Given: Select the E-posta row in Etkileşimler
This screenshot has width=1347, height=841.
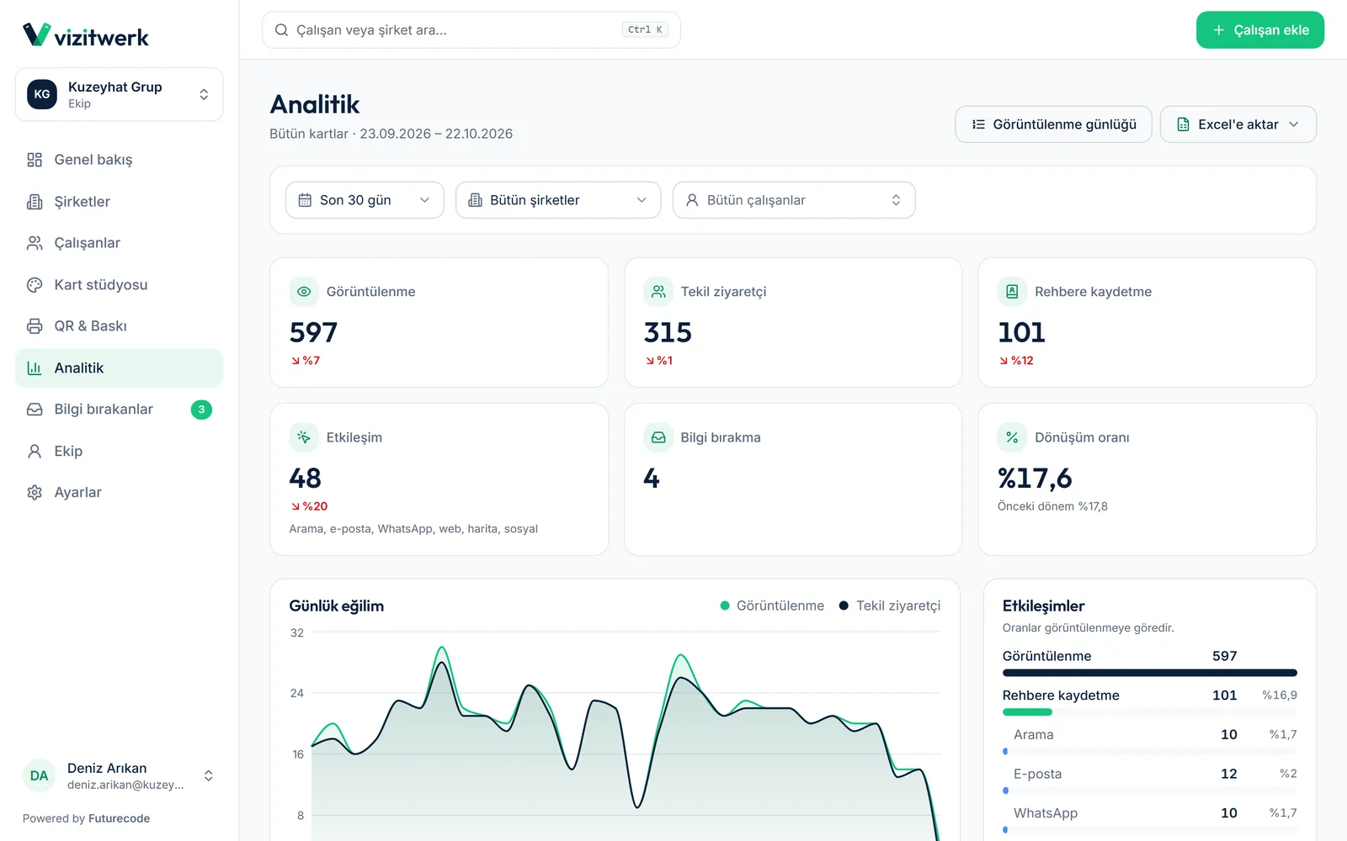Looking at the screenshot, I should pos(1149,779).
